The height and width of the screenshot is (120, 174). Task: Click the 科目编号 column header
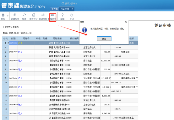[74, 39]
